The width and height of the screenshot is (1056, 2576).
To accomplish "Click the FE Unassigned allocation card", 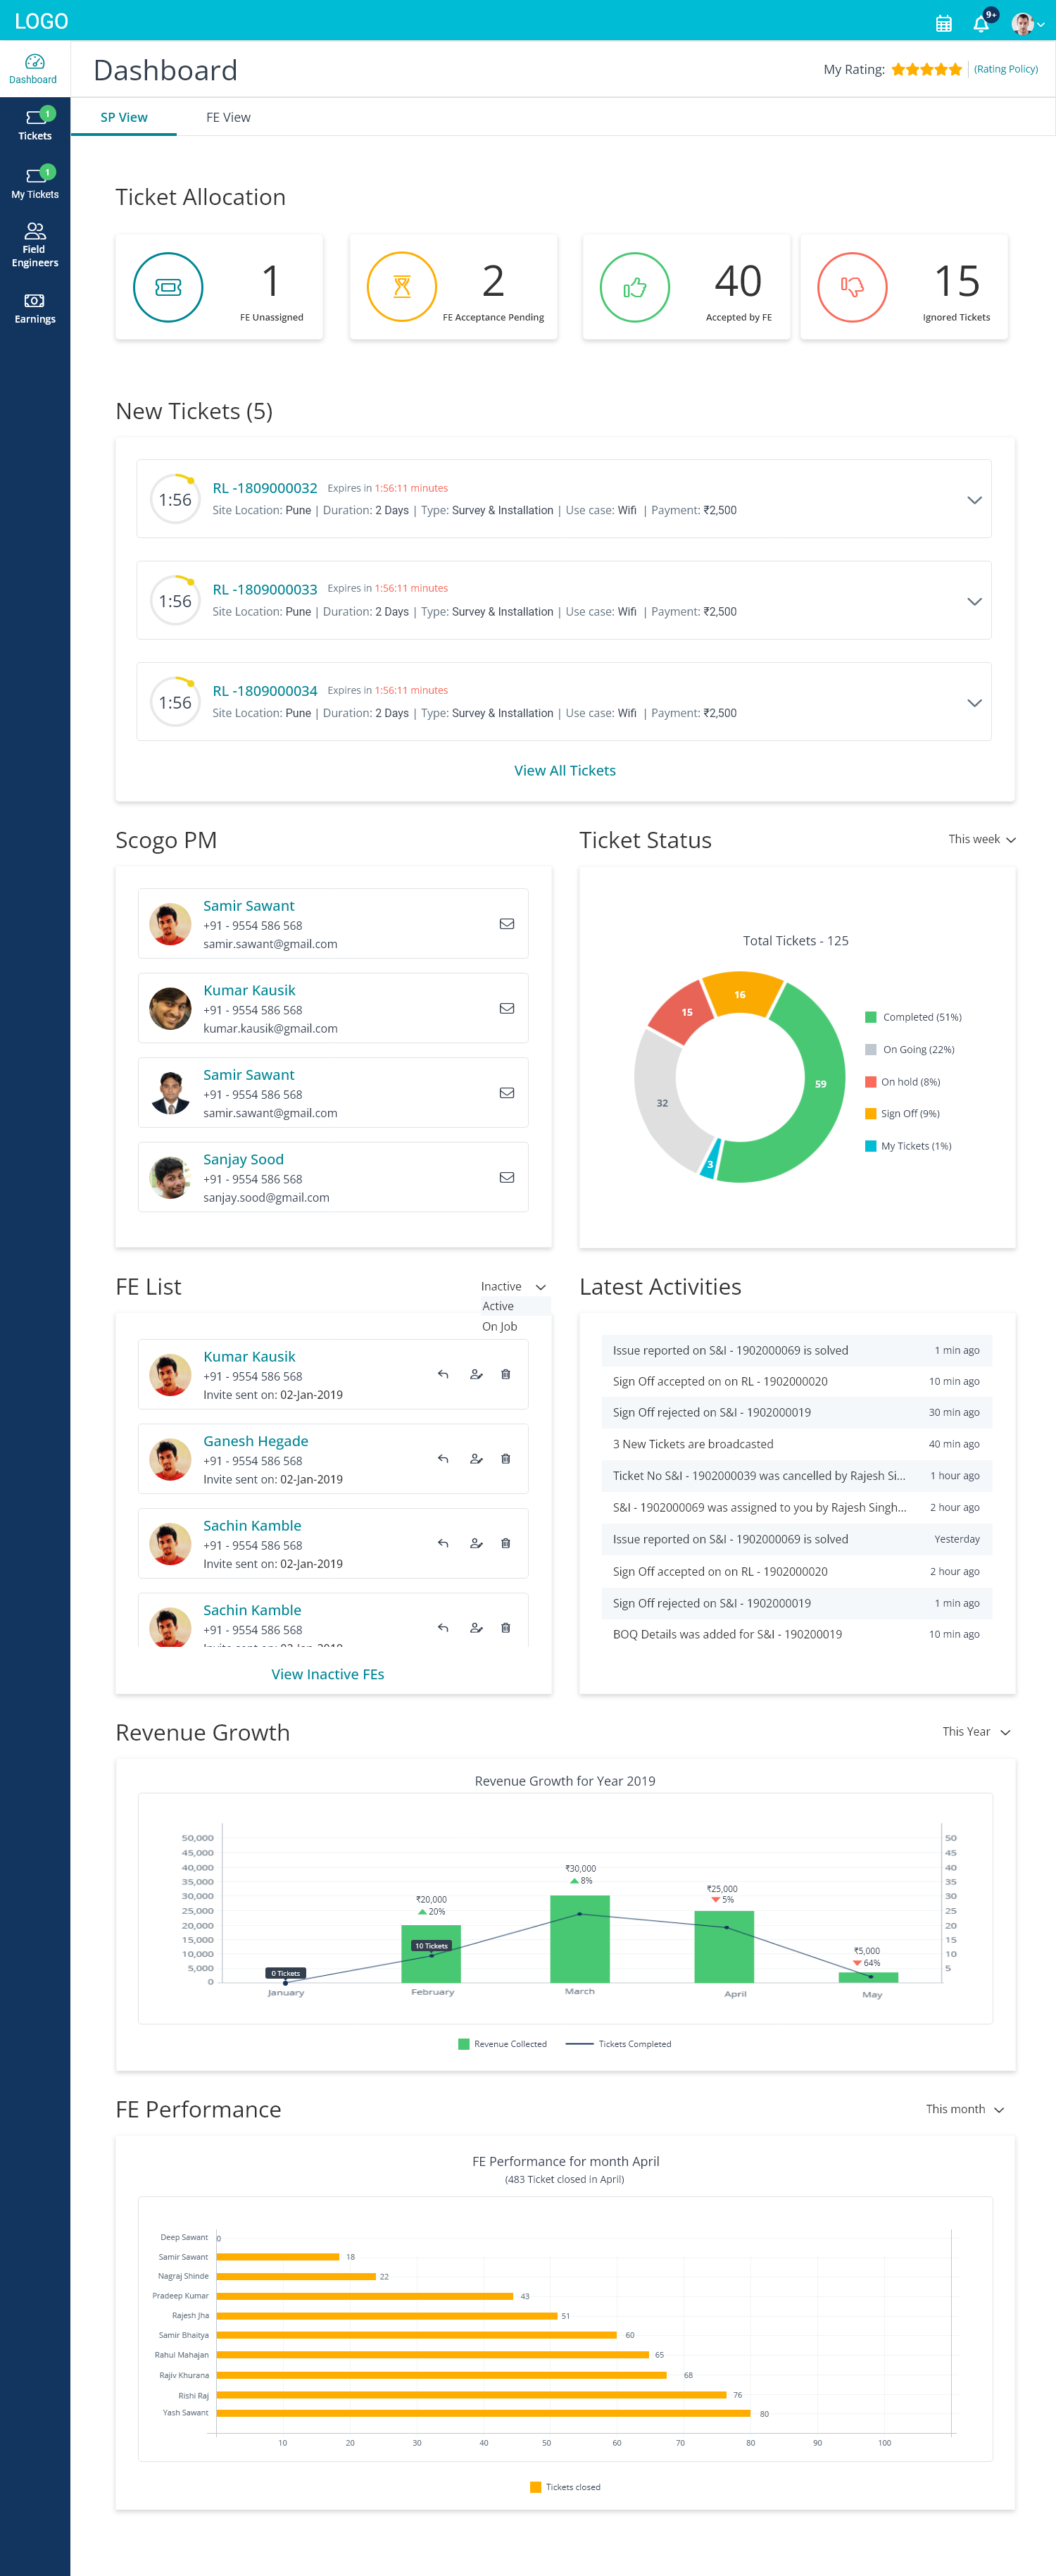I will [x=219, y=287].
